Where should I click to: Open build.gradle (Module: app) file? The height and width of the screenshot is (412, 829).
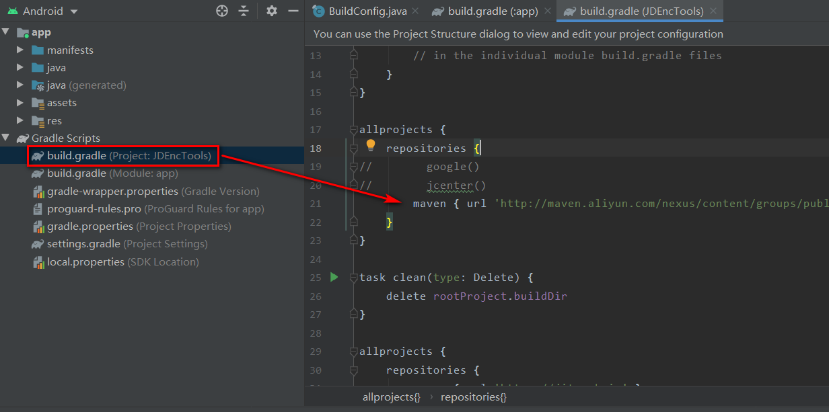pyautogui.click(x=76, y=173)
